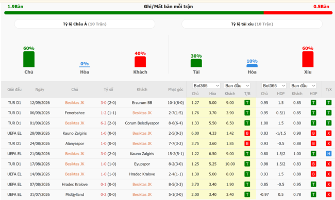Viewport: 335px width, 200px height.
Task: Click the HDP green T icon in 21/08/2026 row
Action: point(313,154)
